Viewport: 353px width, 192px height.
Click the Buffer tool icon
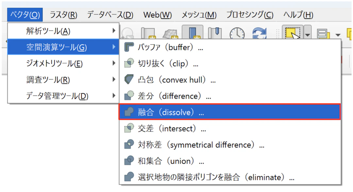[129, 47]
